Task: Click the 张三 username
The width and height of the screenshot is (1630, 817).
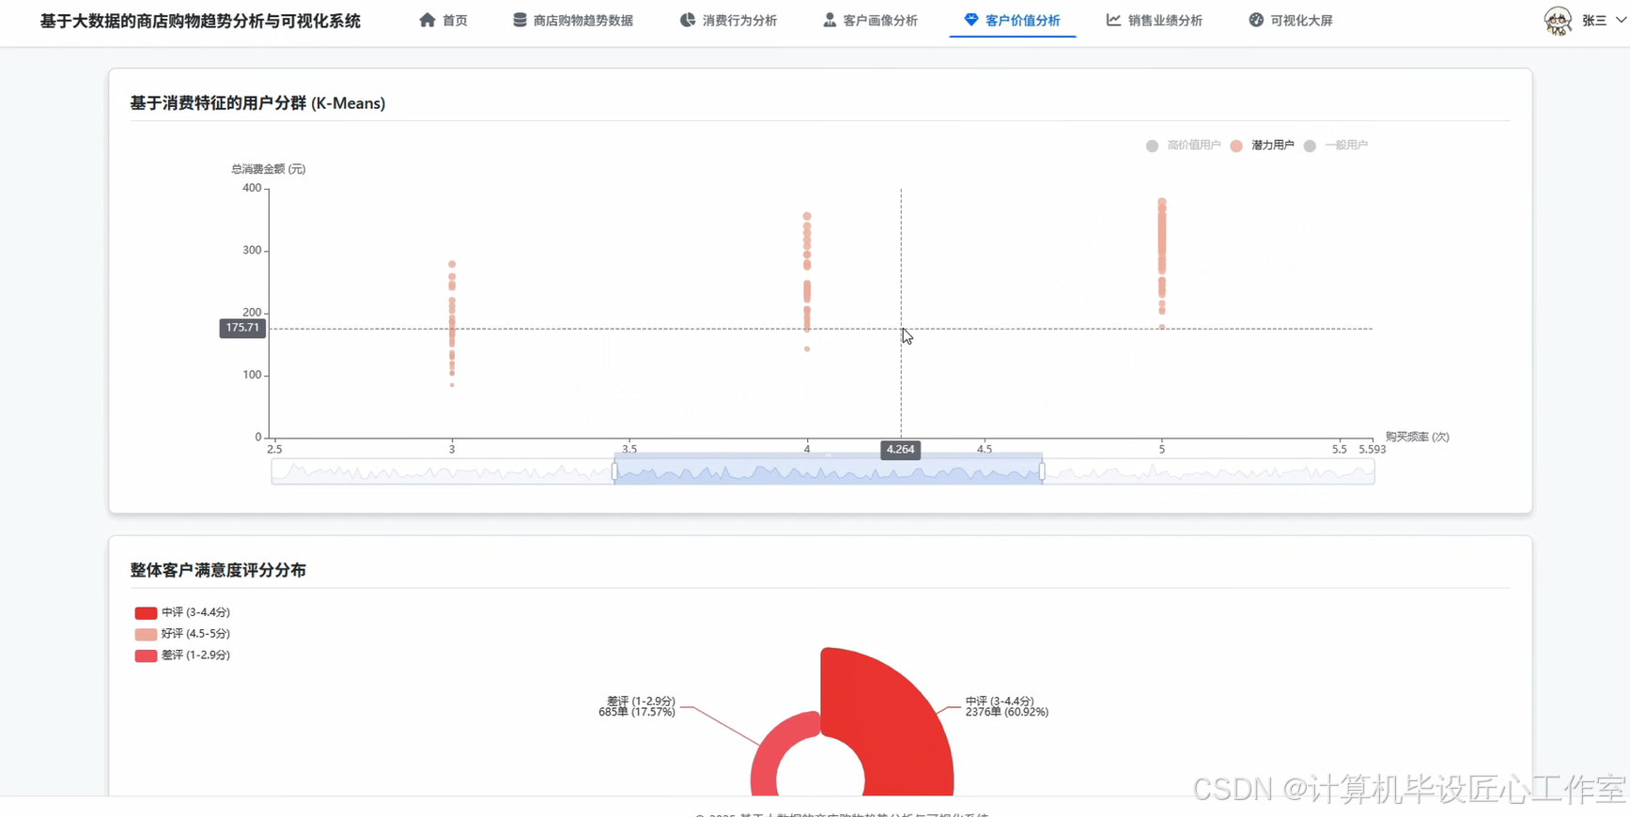Action: point(1594,21)
